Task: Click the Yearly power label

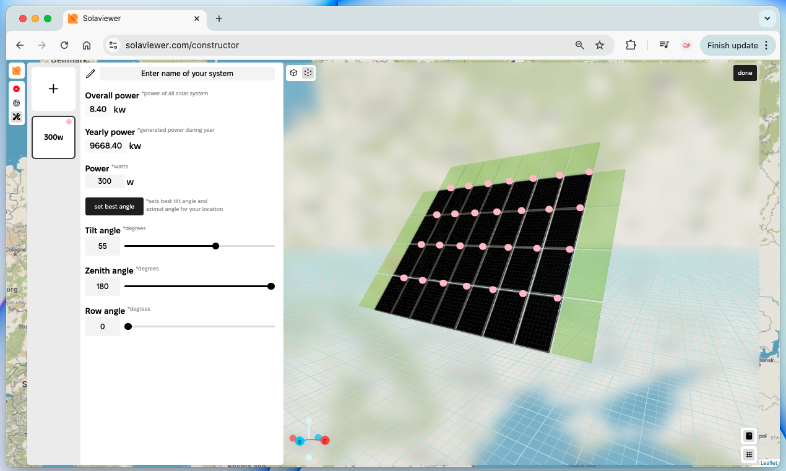Action: click(x=110, y=132)
